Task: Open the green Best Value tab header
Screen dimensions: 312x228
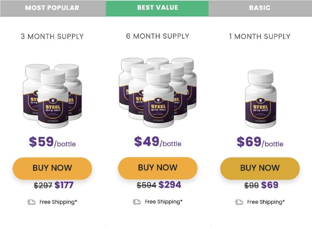Action: click(x=157, y=8)
